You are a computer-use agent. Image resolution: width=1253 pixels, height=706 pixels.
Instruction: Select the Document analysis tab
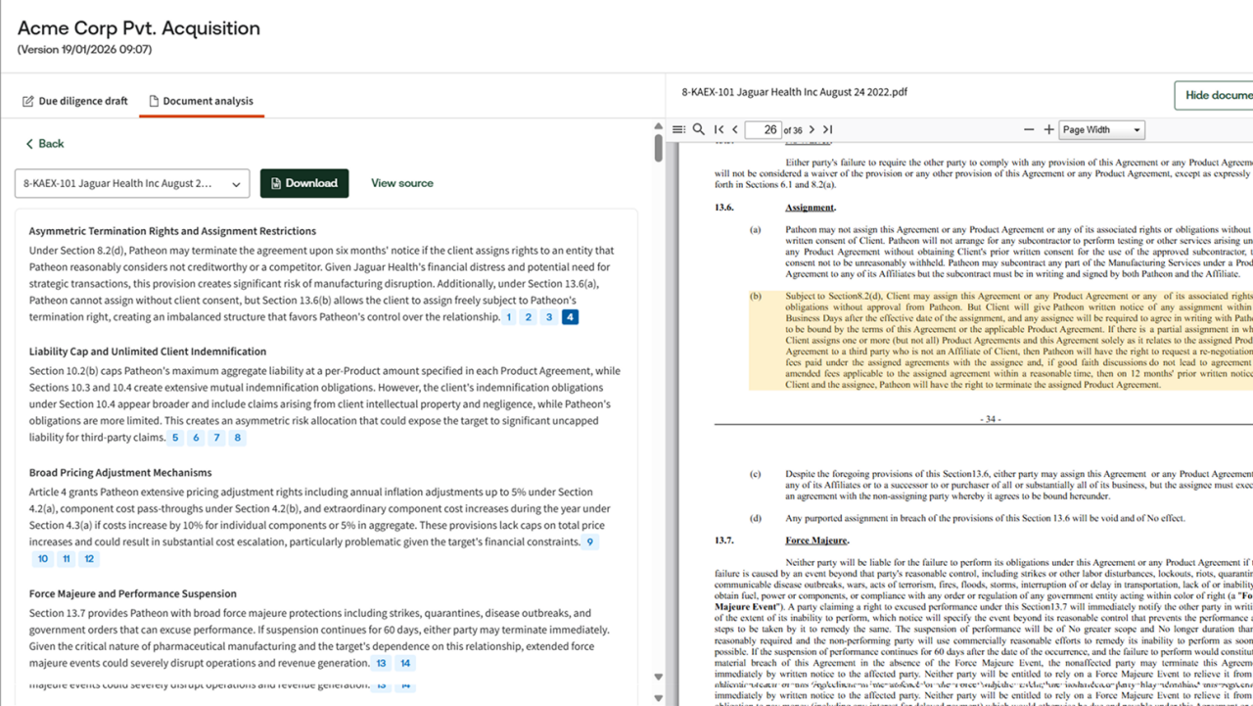point(201,101)
